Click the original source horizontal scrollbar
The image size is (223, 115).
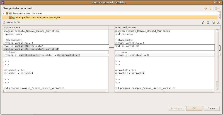pos(55,91)
